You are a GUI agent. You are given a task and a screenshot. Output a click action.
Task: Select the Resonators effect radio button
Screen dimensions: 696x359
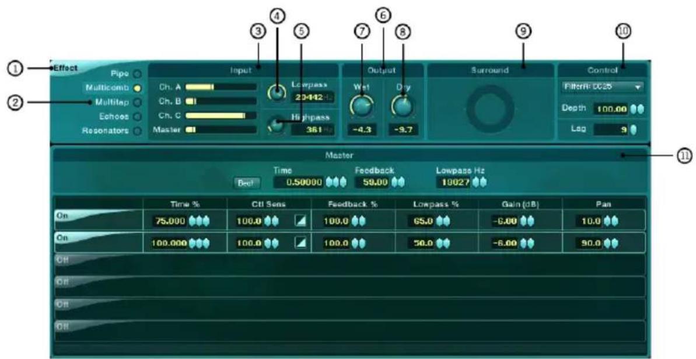coord(138,131)
